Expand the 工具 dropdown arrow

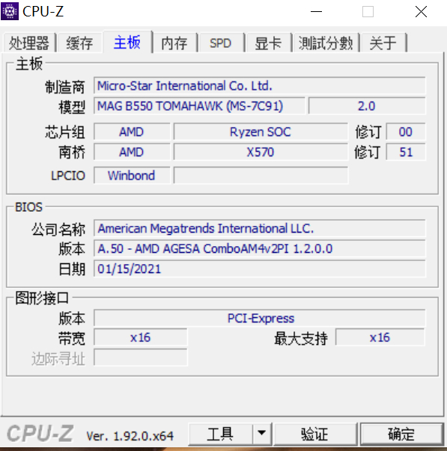pos(262,434)
